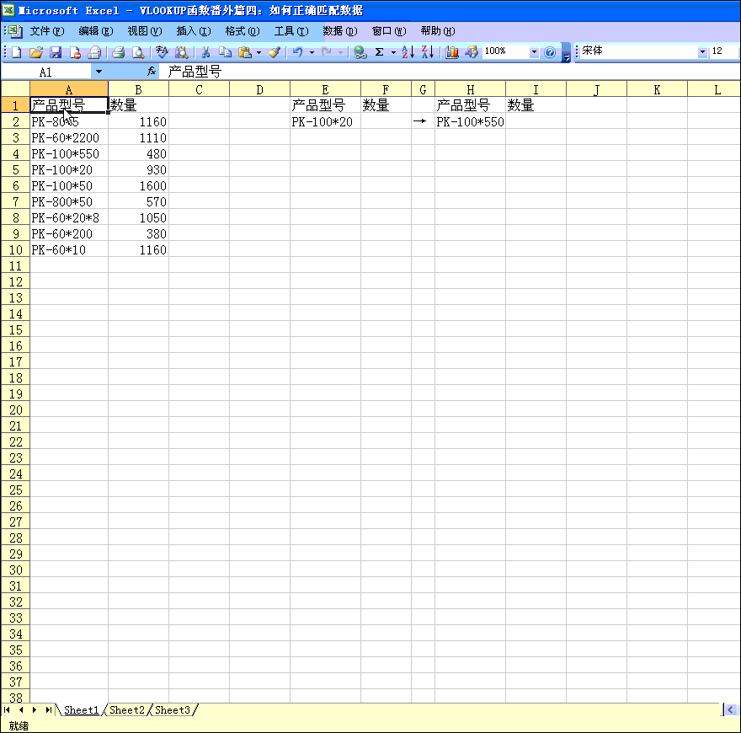Expand the Paste options dropdown arrow
Image resolution: width=741 pixels, height=733 pixels.
click(259, 52)
